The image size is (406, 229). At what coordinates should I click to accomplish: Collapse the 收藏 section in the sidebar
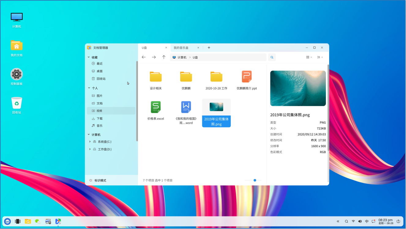[x=88, y=57]
